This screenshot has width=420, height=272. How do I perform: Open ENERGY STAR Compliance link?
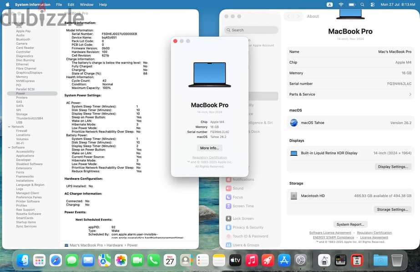(x=334, y=237)
